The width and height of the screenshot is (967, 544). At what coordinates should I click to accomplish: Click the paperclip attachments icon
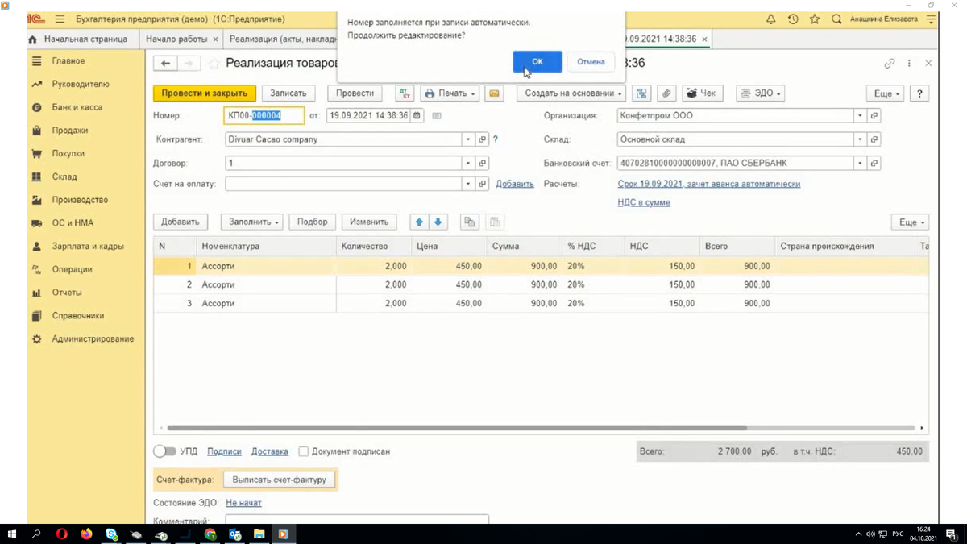[666, 93]
